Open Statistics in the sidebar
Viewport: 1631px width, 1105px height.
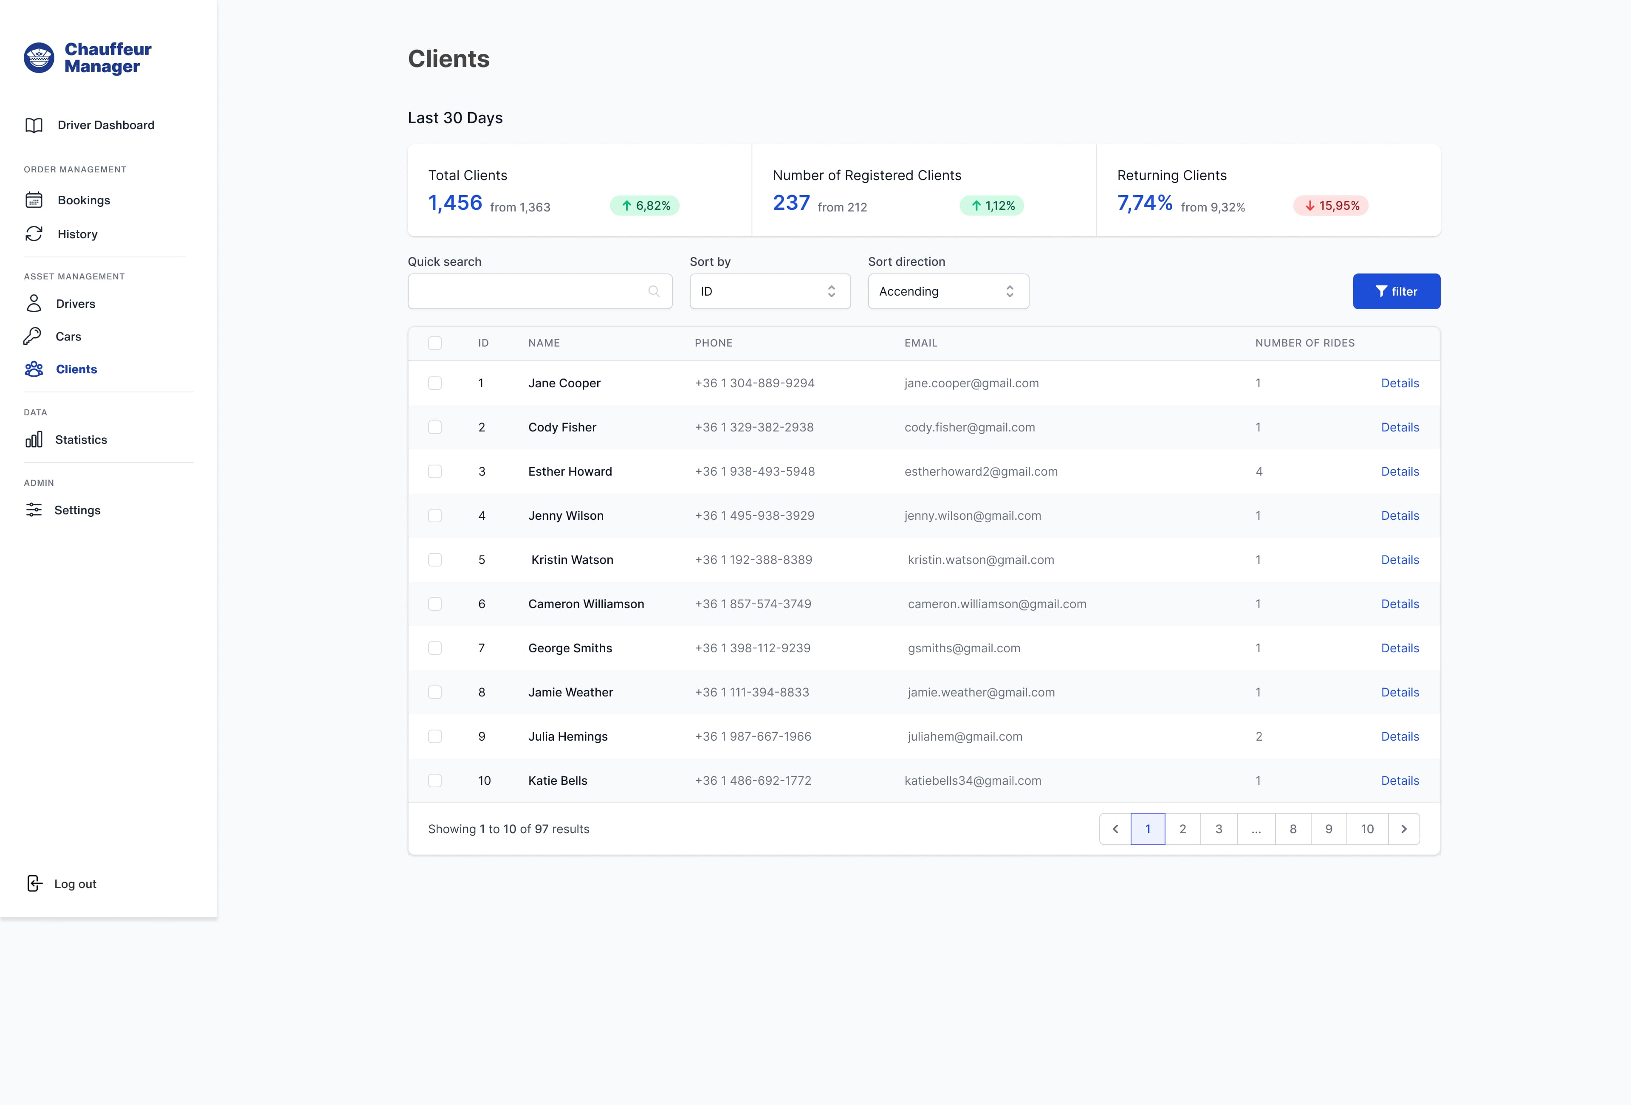click(x=81, y=440)
